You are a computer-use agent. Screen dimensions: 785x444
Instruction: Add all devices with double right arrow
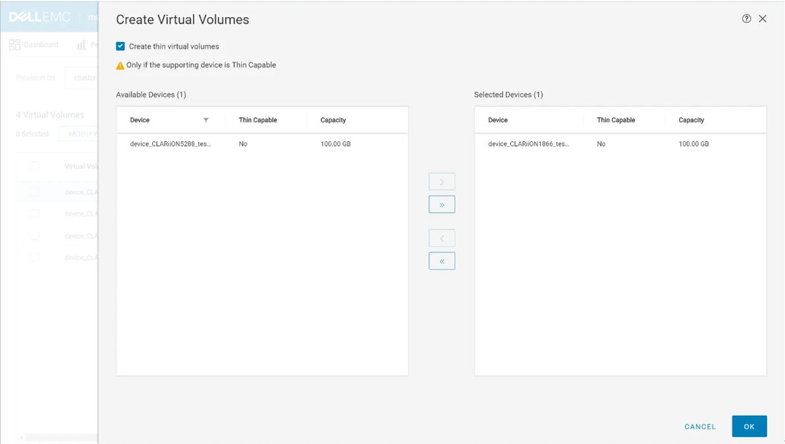coord(442,205)
